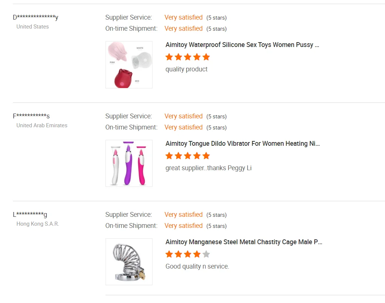The image size is (385, 303).
Task: Select reviewer name starting with L
Action: point(30,215)
